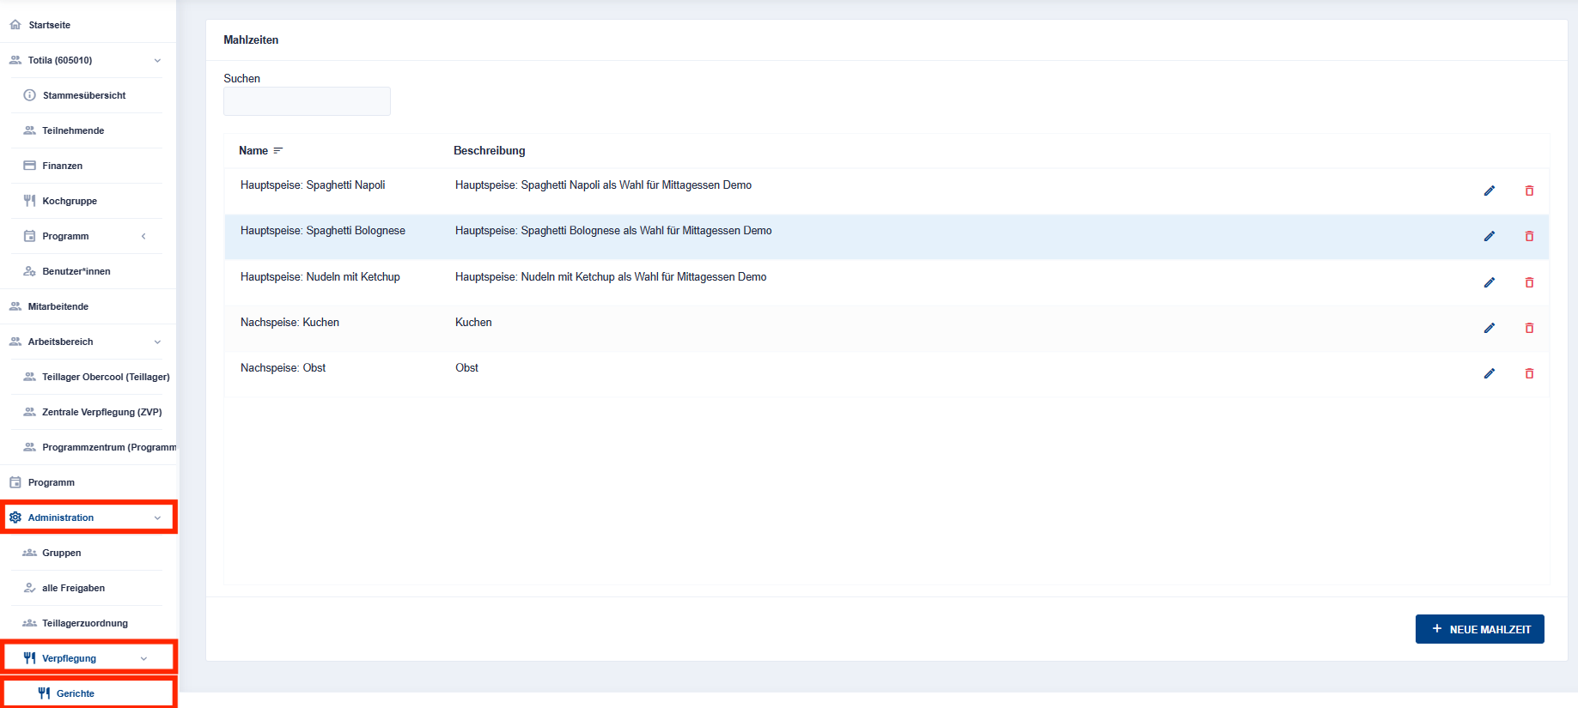Delete the Nudeln mit Ketchup meal trash icon
This screenshot has width=1578, height=708.
pyautogui.click(x=1529, y=282)
